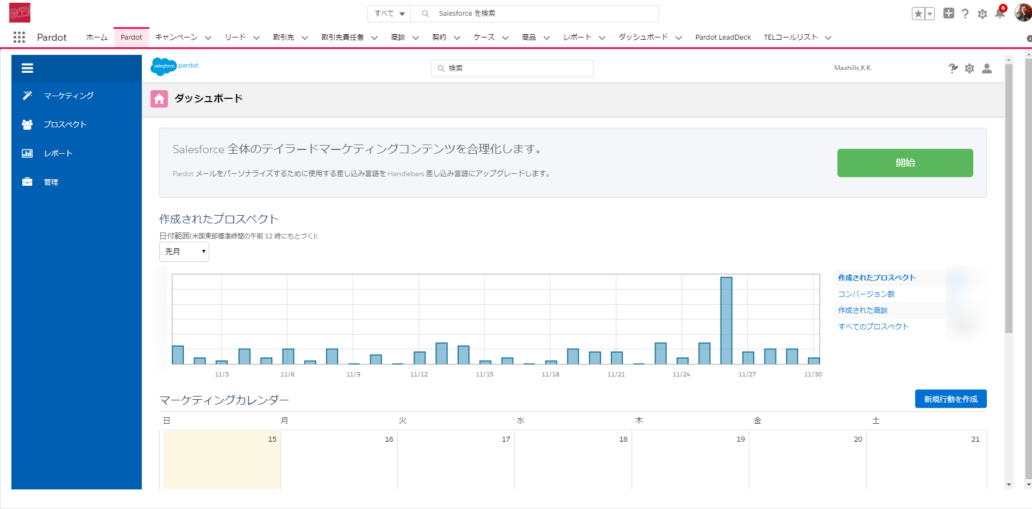Viewport: 1032px width, 509px height.
Task: Toggle the Pardot sidebar hamburger menu
Action: point(27,68)
